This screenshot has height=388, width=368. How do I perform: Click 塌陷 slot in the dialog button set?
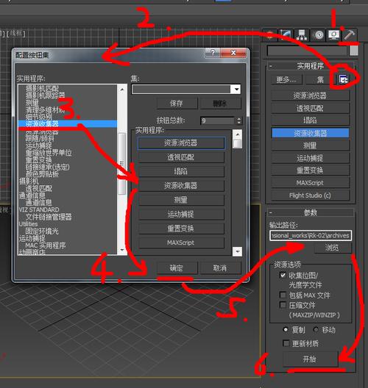coord(181,171)
